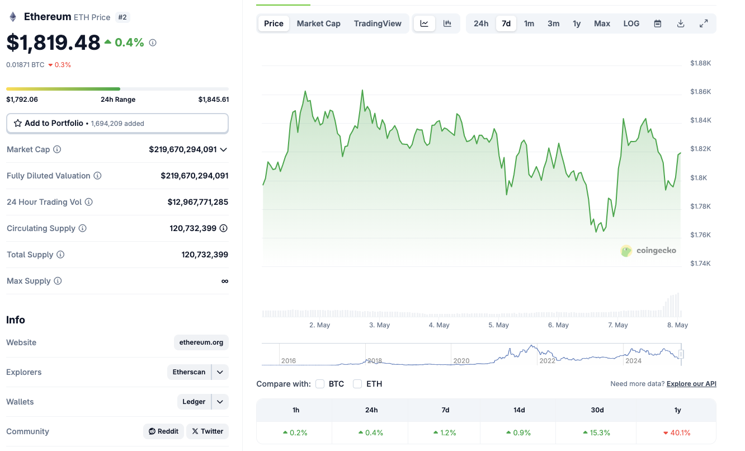745x451 pixels.
Task: Switch to line chart view icon
Action: pos(425,24)
